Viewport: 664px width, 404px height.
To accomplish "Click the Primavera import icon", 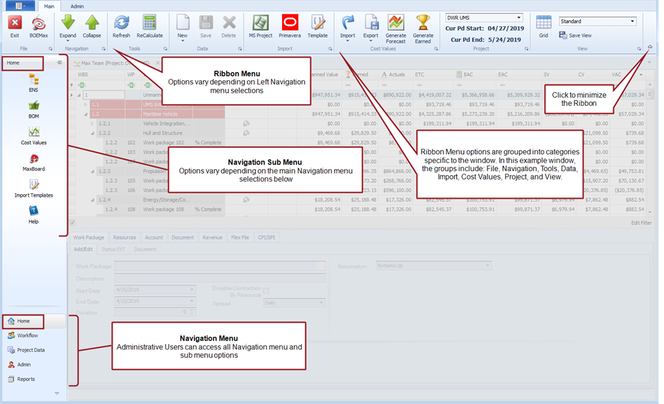I will click(x=289, y=24).
